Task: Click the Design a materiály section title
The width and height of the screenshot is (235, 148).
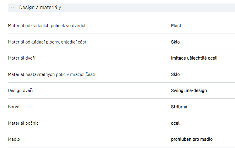Action: [x=40, y=8]
